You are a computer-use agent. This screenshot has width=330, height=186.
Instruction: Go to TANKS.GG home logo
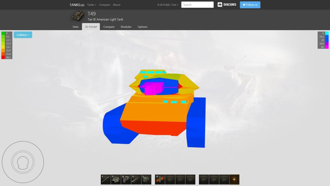point(77,5)
